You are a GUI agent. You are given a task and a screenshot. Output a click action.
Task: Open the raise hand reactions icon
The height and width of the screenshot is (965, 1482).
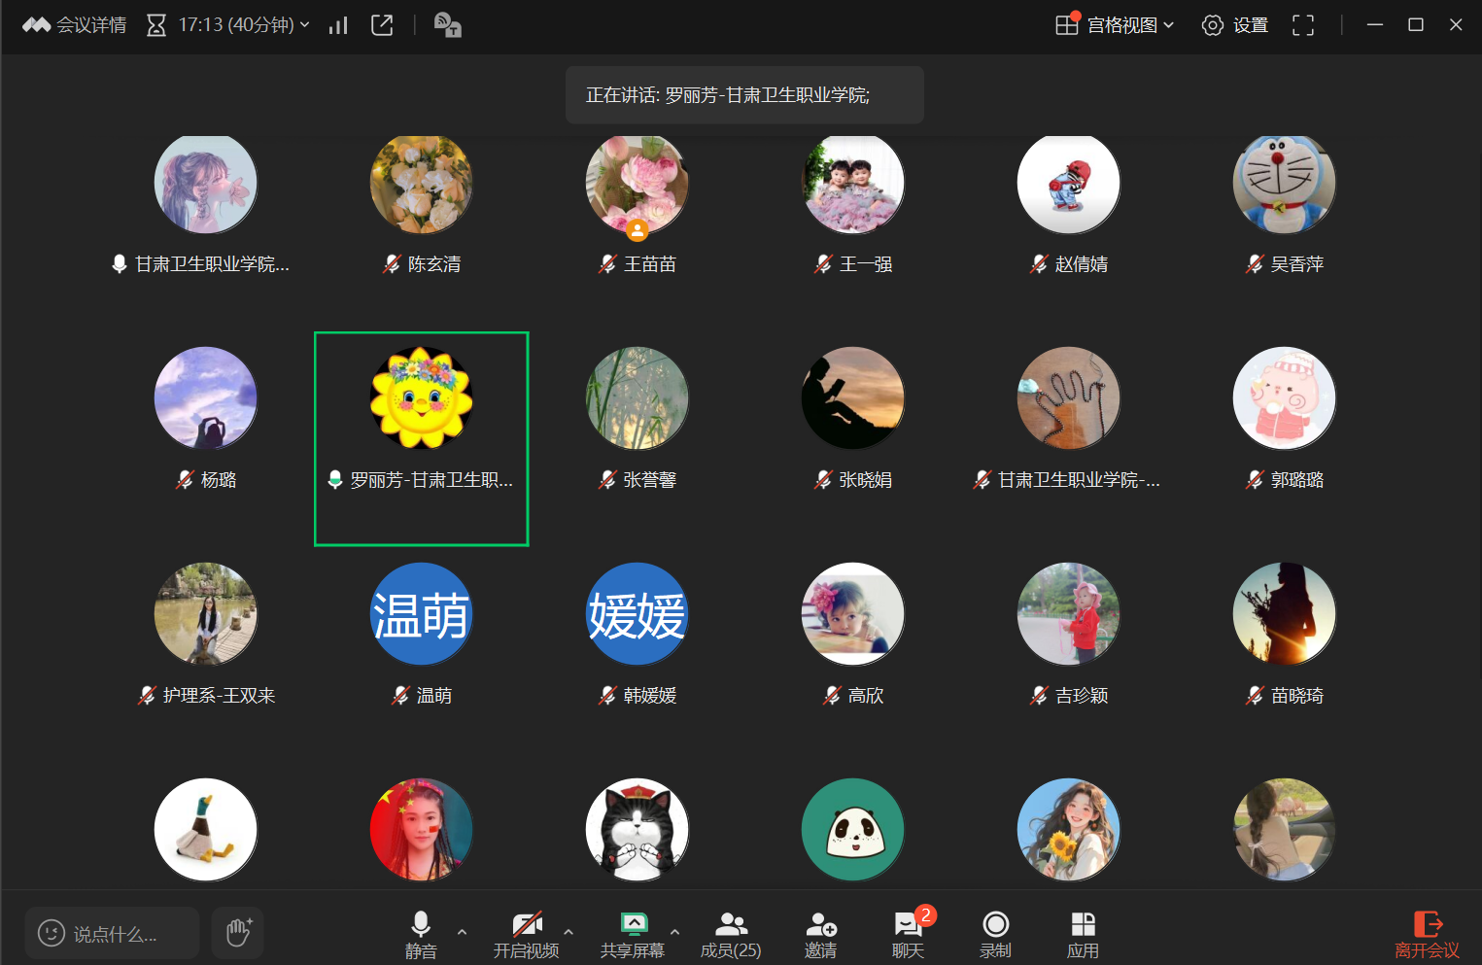pyautogui.click(x=238, y=933)
